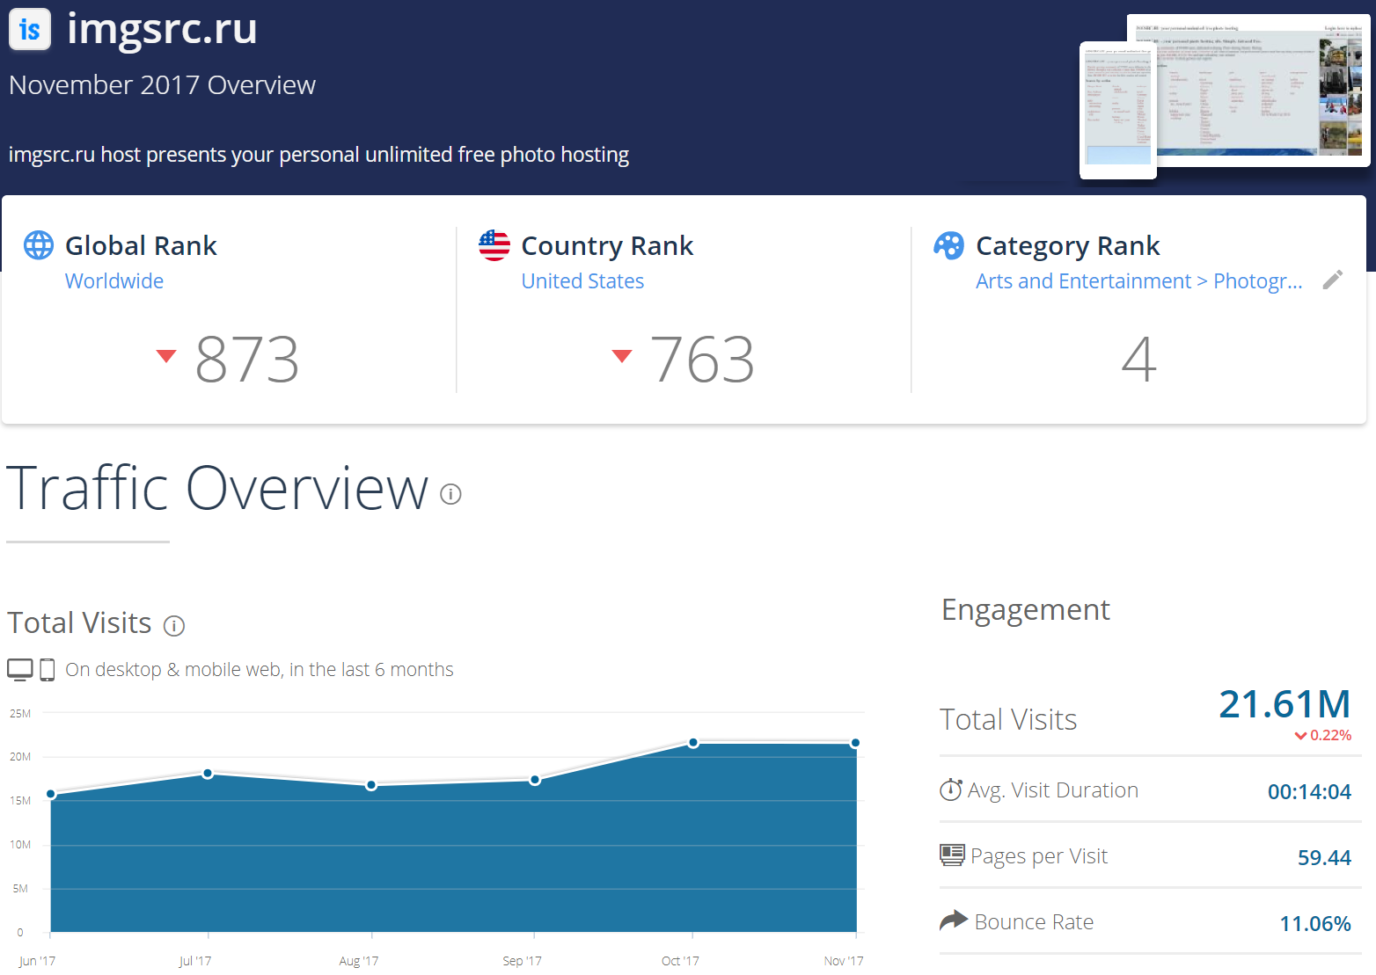
Task: Open the mobile website screenshot thumbnail
Action: pyautogui.click(x=1118, y=110)
